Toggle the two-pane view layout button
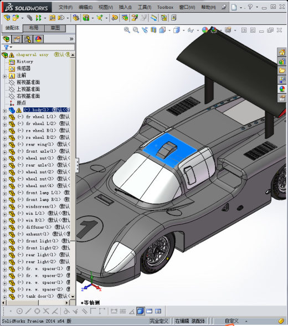This screenshot has height=326, width=288. pyautogui.click(x=149, y=311)
